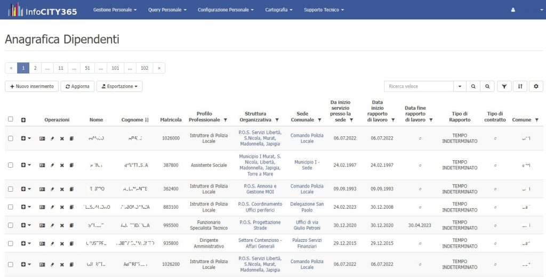Screen dimensions: 546x278
Task: Open the Esportazione dropdown
Action: [119, 86]
